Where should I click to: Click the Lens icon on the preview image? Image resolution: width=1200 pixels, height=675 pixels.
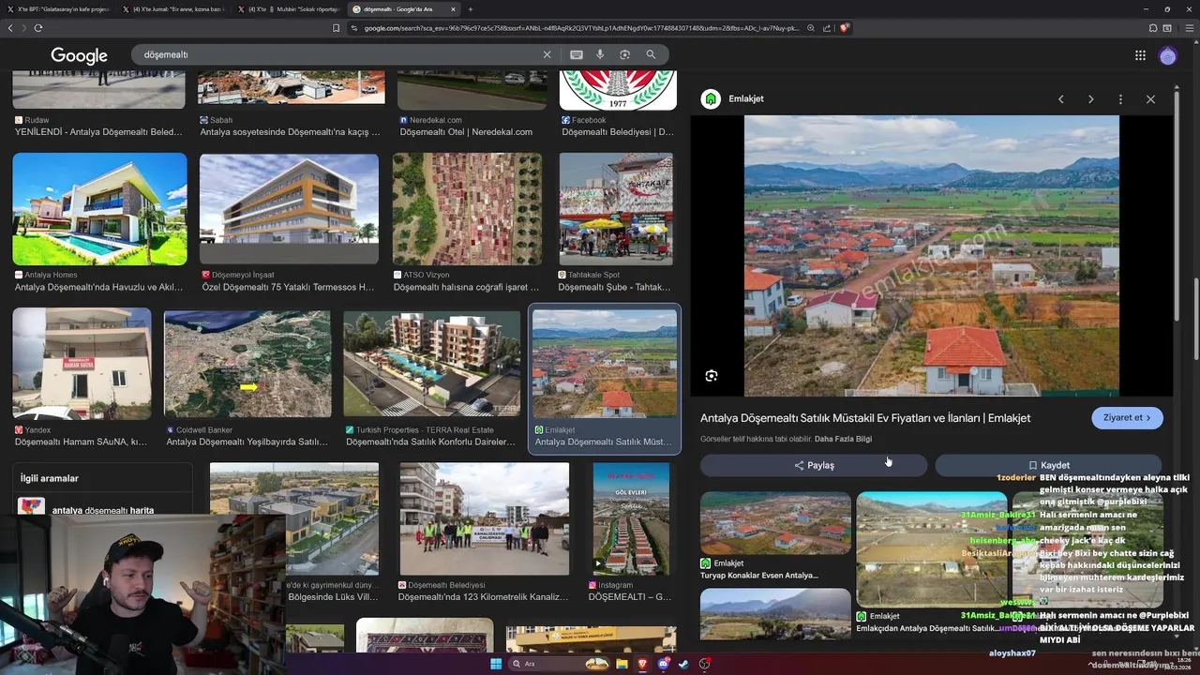[712, 376]
